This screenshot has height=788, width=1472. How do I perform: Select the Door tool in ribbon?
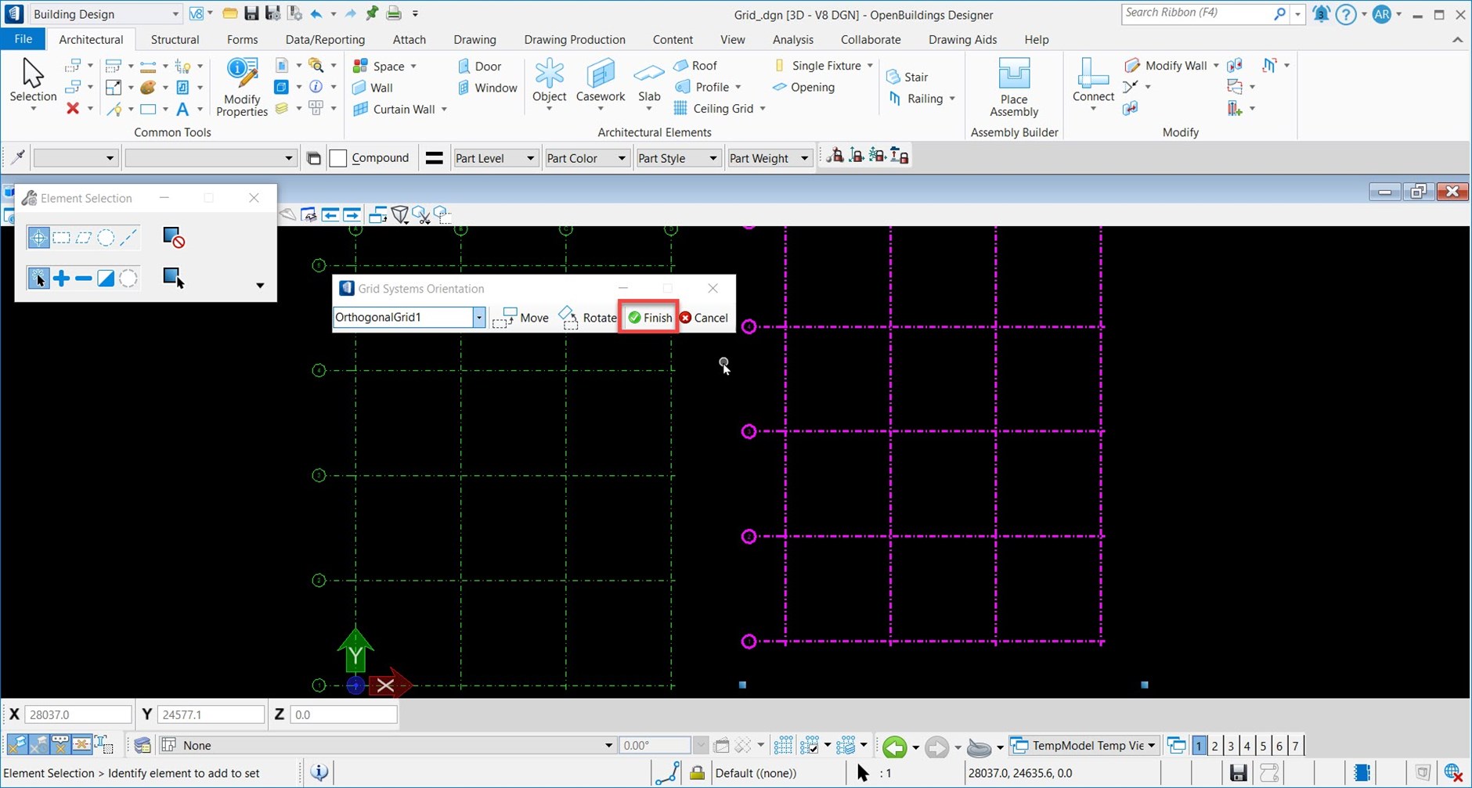(479, 67)
